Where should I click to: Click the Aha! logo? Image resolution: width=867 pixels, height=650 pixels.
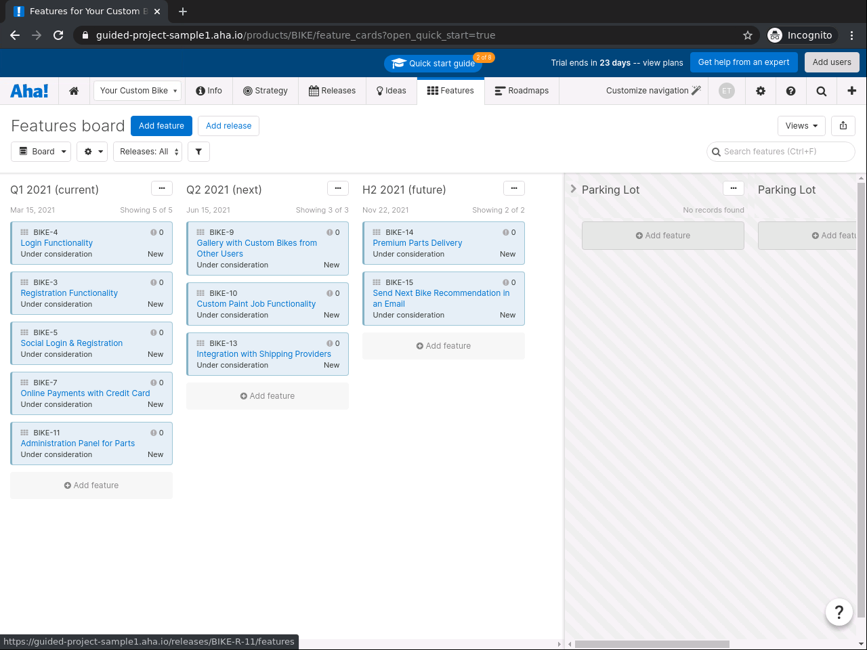point(29,91)
